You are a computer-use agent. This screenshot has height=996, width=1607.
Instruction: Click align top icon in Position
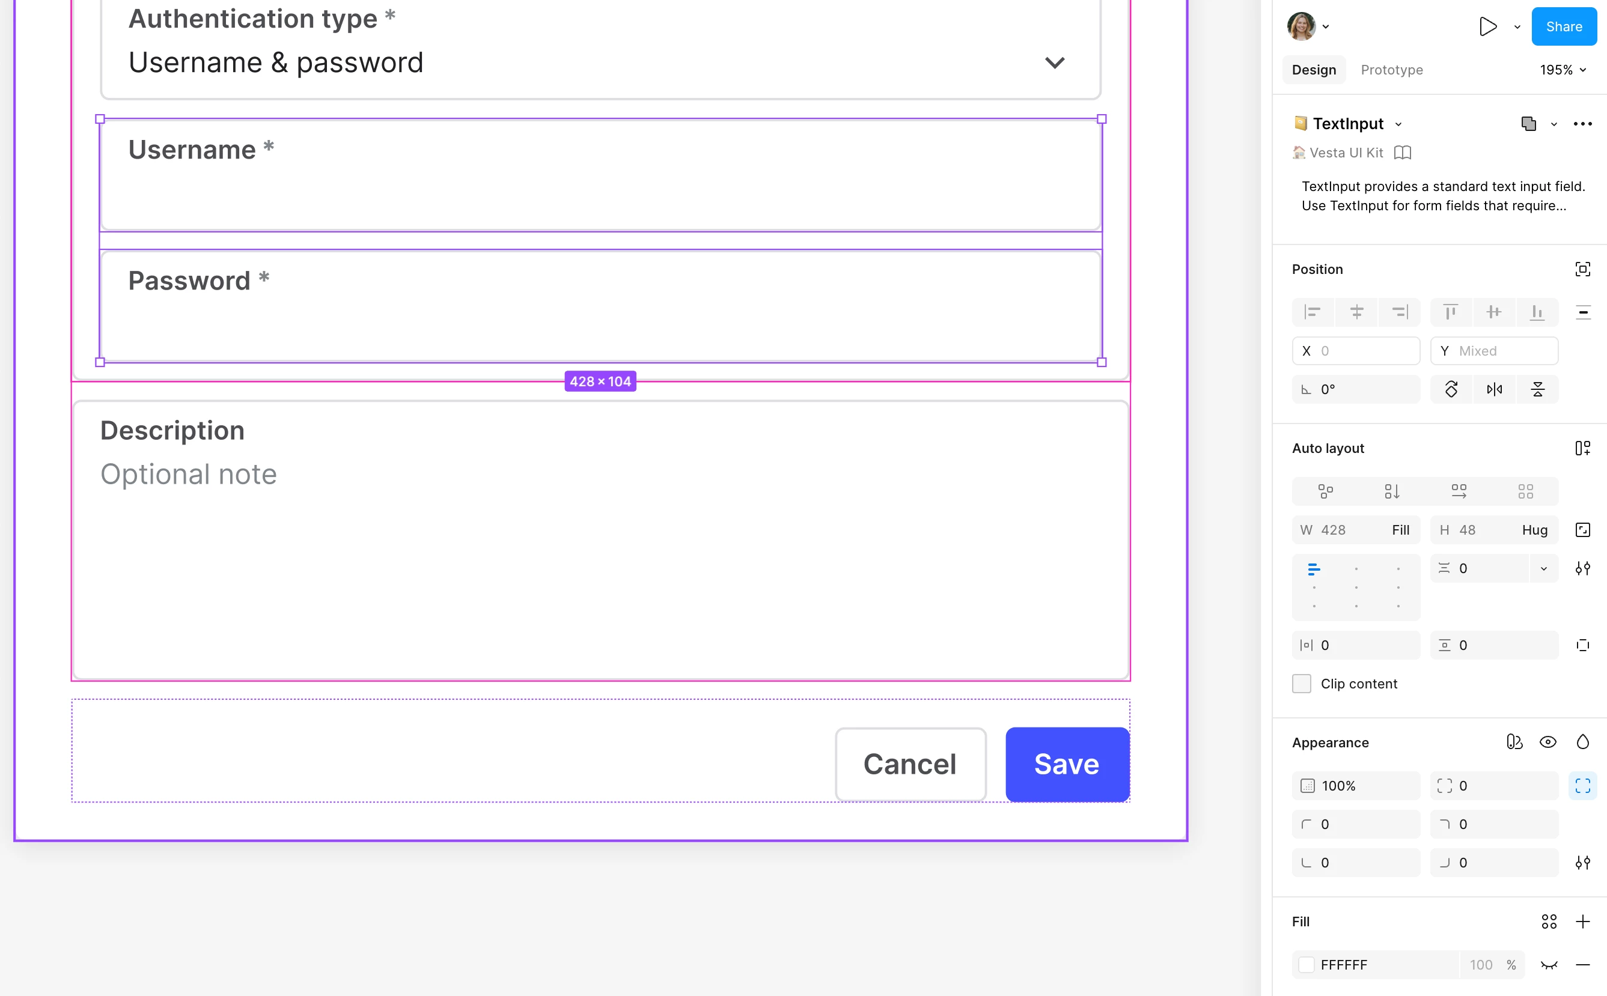coord(1450,312)
